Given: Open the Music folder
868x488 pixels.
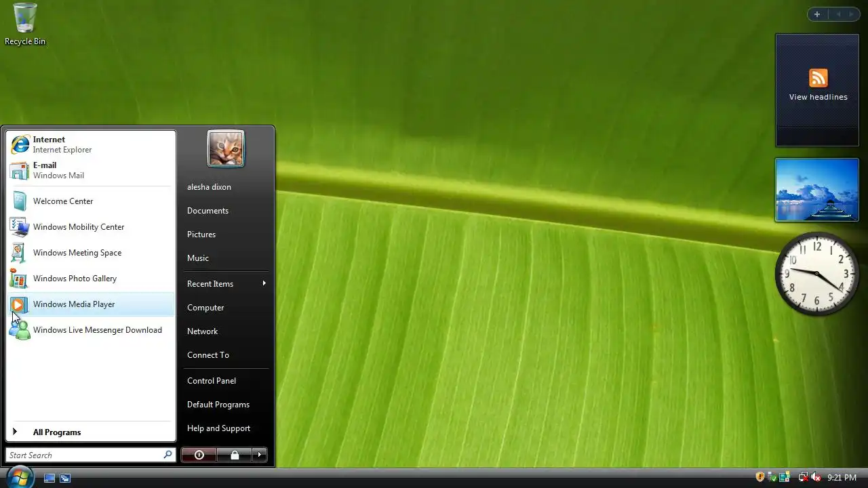Looking at the screenshot, I should click(x=226, y=258).
